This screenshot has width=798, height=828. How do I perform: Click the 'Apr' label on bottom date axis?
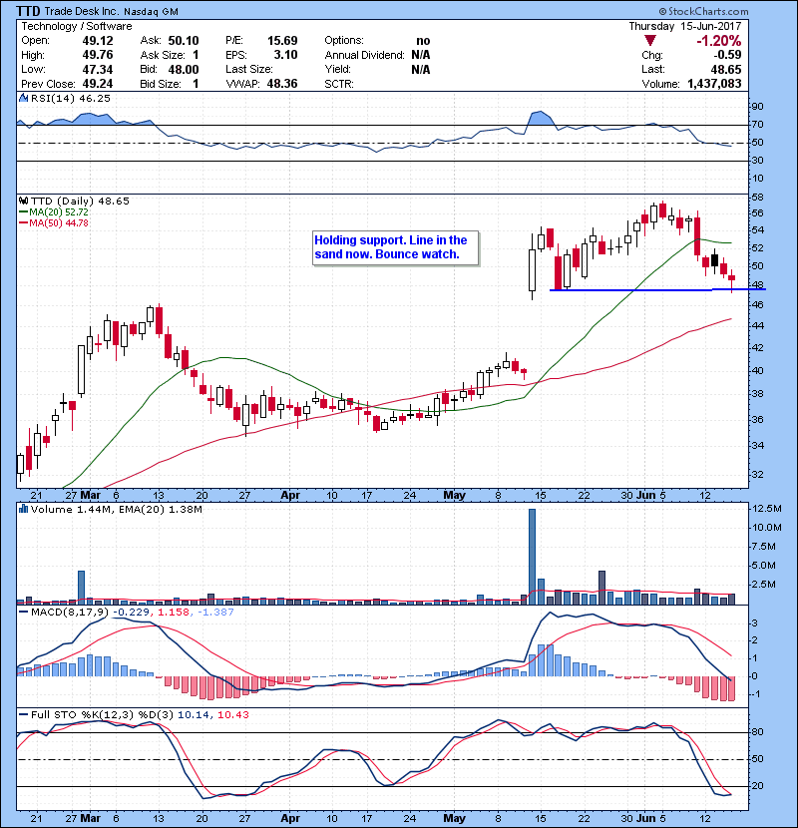tap(290, 817)
